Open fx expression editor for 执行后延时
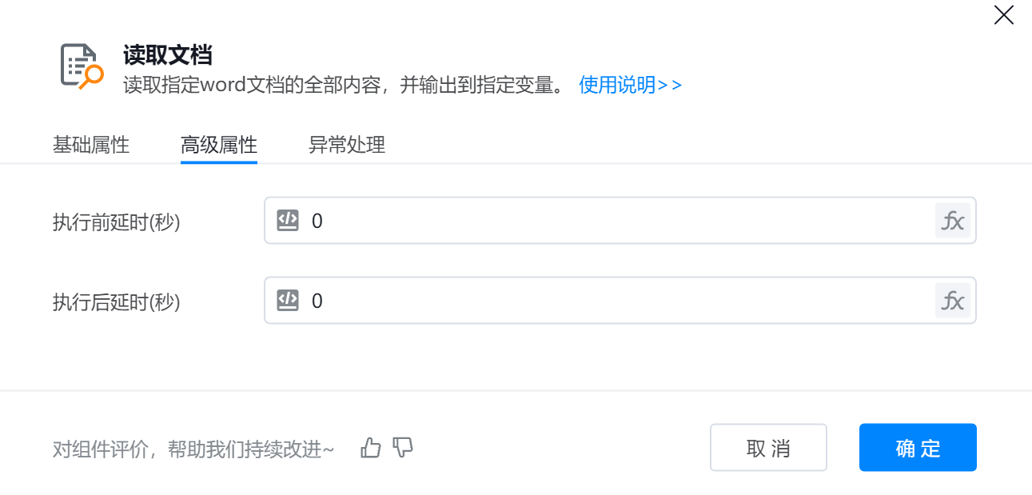1032x495 pixels. click(x=952, y=301)
